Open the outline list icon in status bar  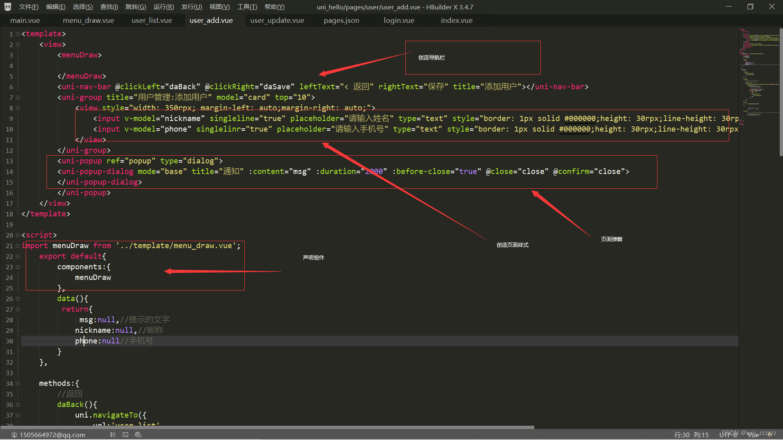tap(113, 435)
